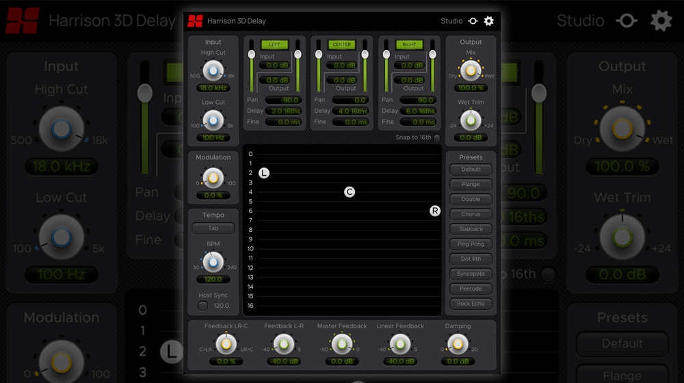The width and height of the screenshot is (684, 383).
Task: Click the CENTER Pan 0.0 value field
Action: [x=350, y=100]
